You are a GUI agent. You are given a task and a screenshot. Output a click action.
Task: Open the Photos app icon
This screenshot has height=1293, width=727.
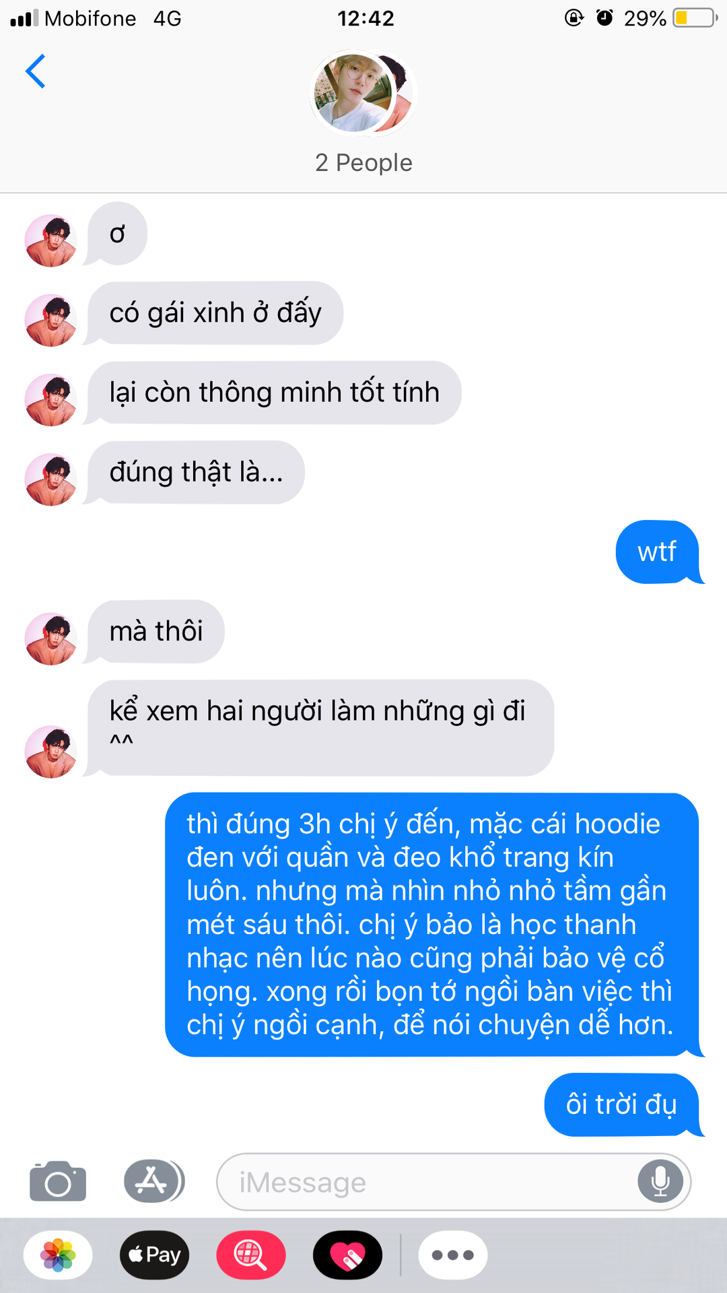[x=58, y=1255]
